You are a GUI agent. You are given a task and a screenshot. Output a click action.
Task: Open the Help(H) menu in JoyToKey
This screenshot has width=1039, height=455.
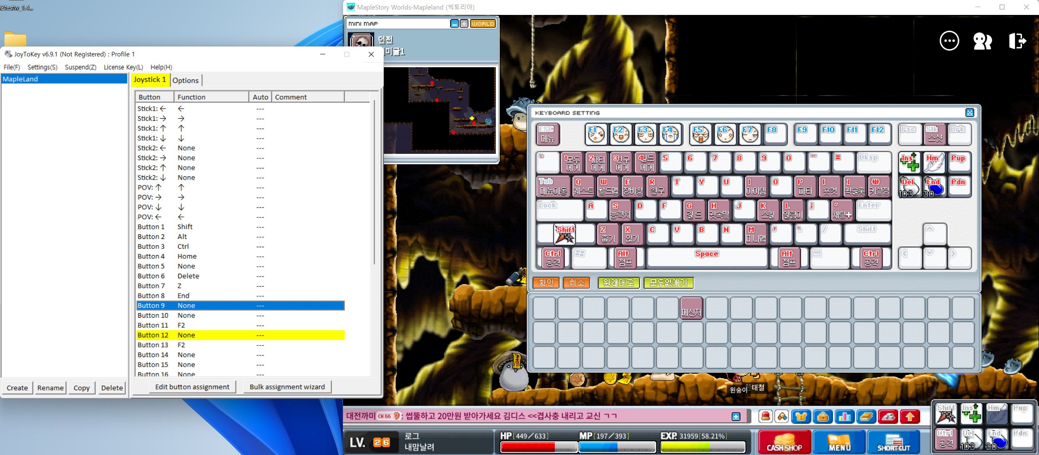tap(161, 67)
